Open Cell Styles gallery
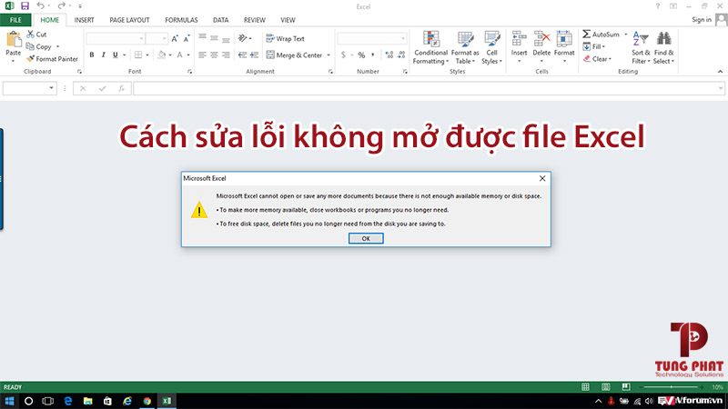Image resolution: width=728 pixels, height=409 pixels. (491, 47)
